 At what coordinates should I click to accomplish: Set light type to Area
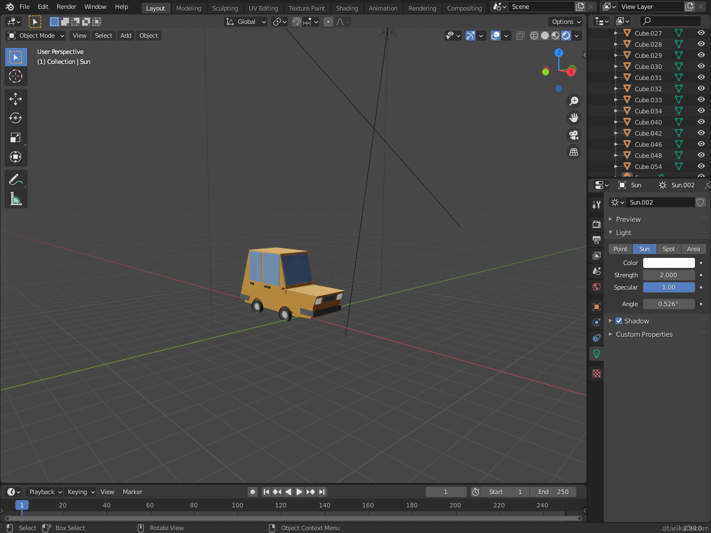pos(693,249)
